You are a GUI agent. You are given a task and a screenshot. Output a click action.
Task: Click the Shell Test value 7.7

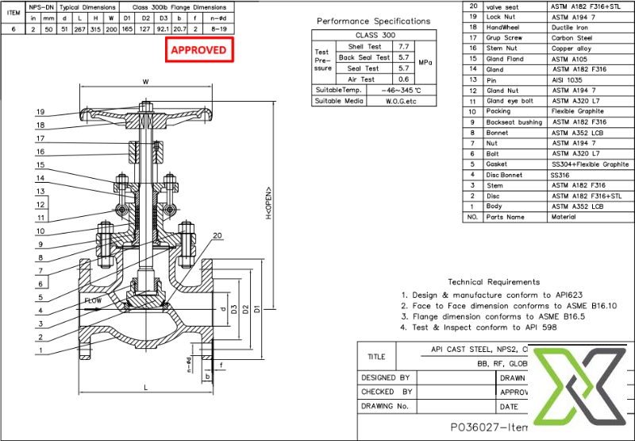[x=404, y=47]
